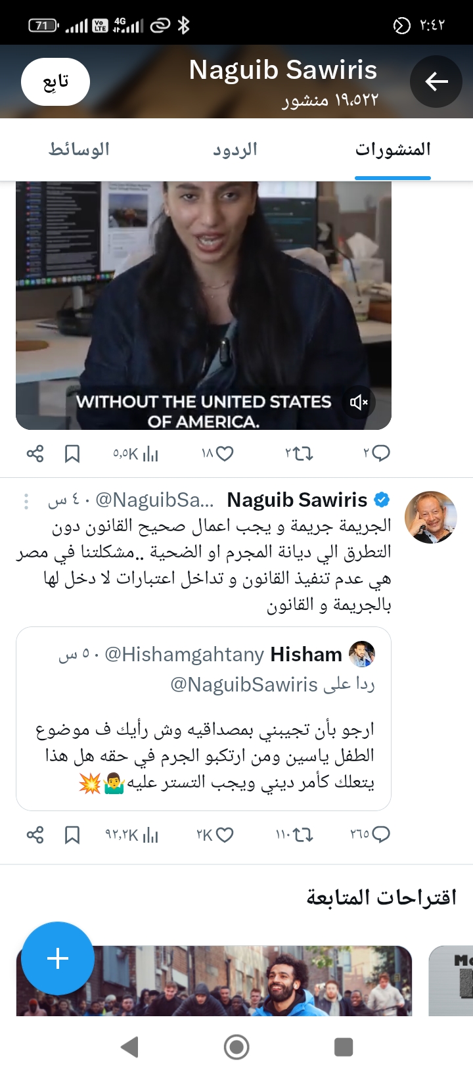Like the post with 2K likes
473x1078 pixels.
pyautogui.click(x=225, y=835)
